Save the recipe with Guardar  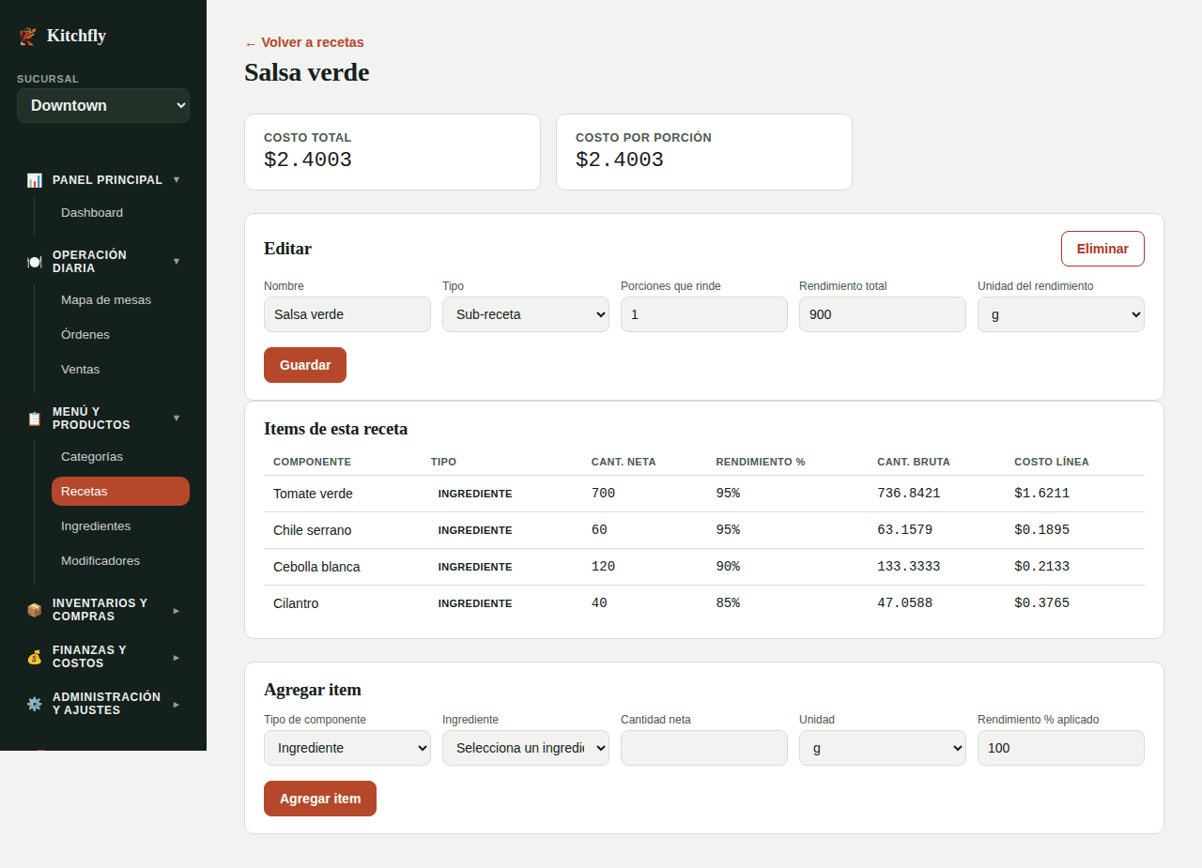click(305, 365)
